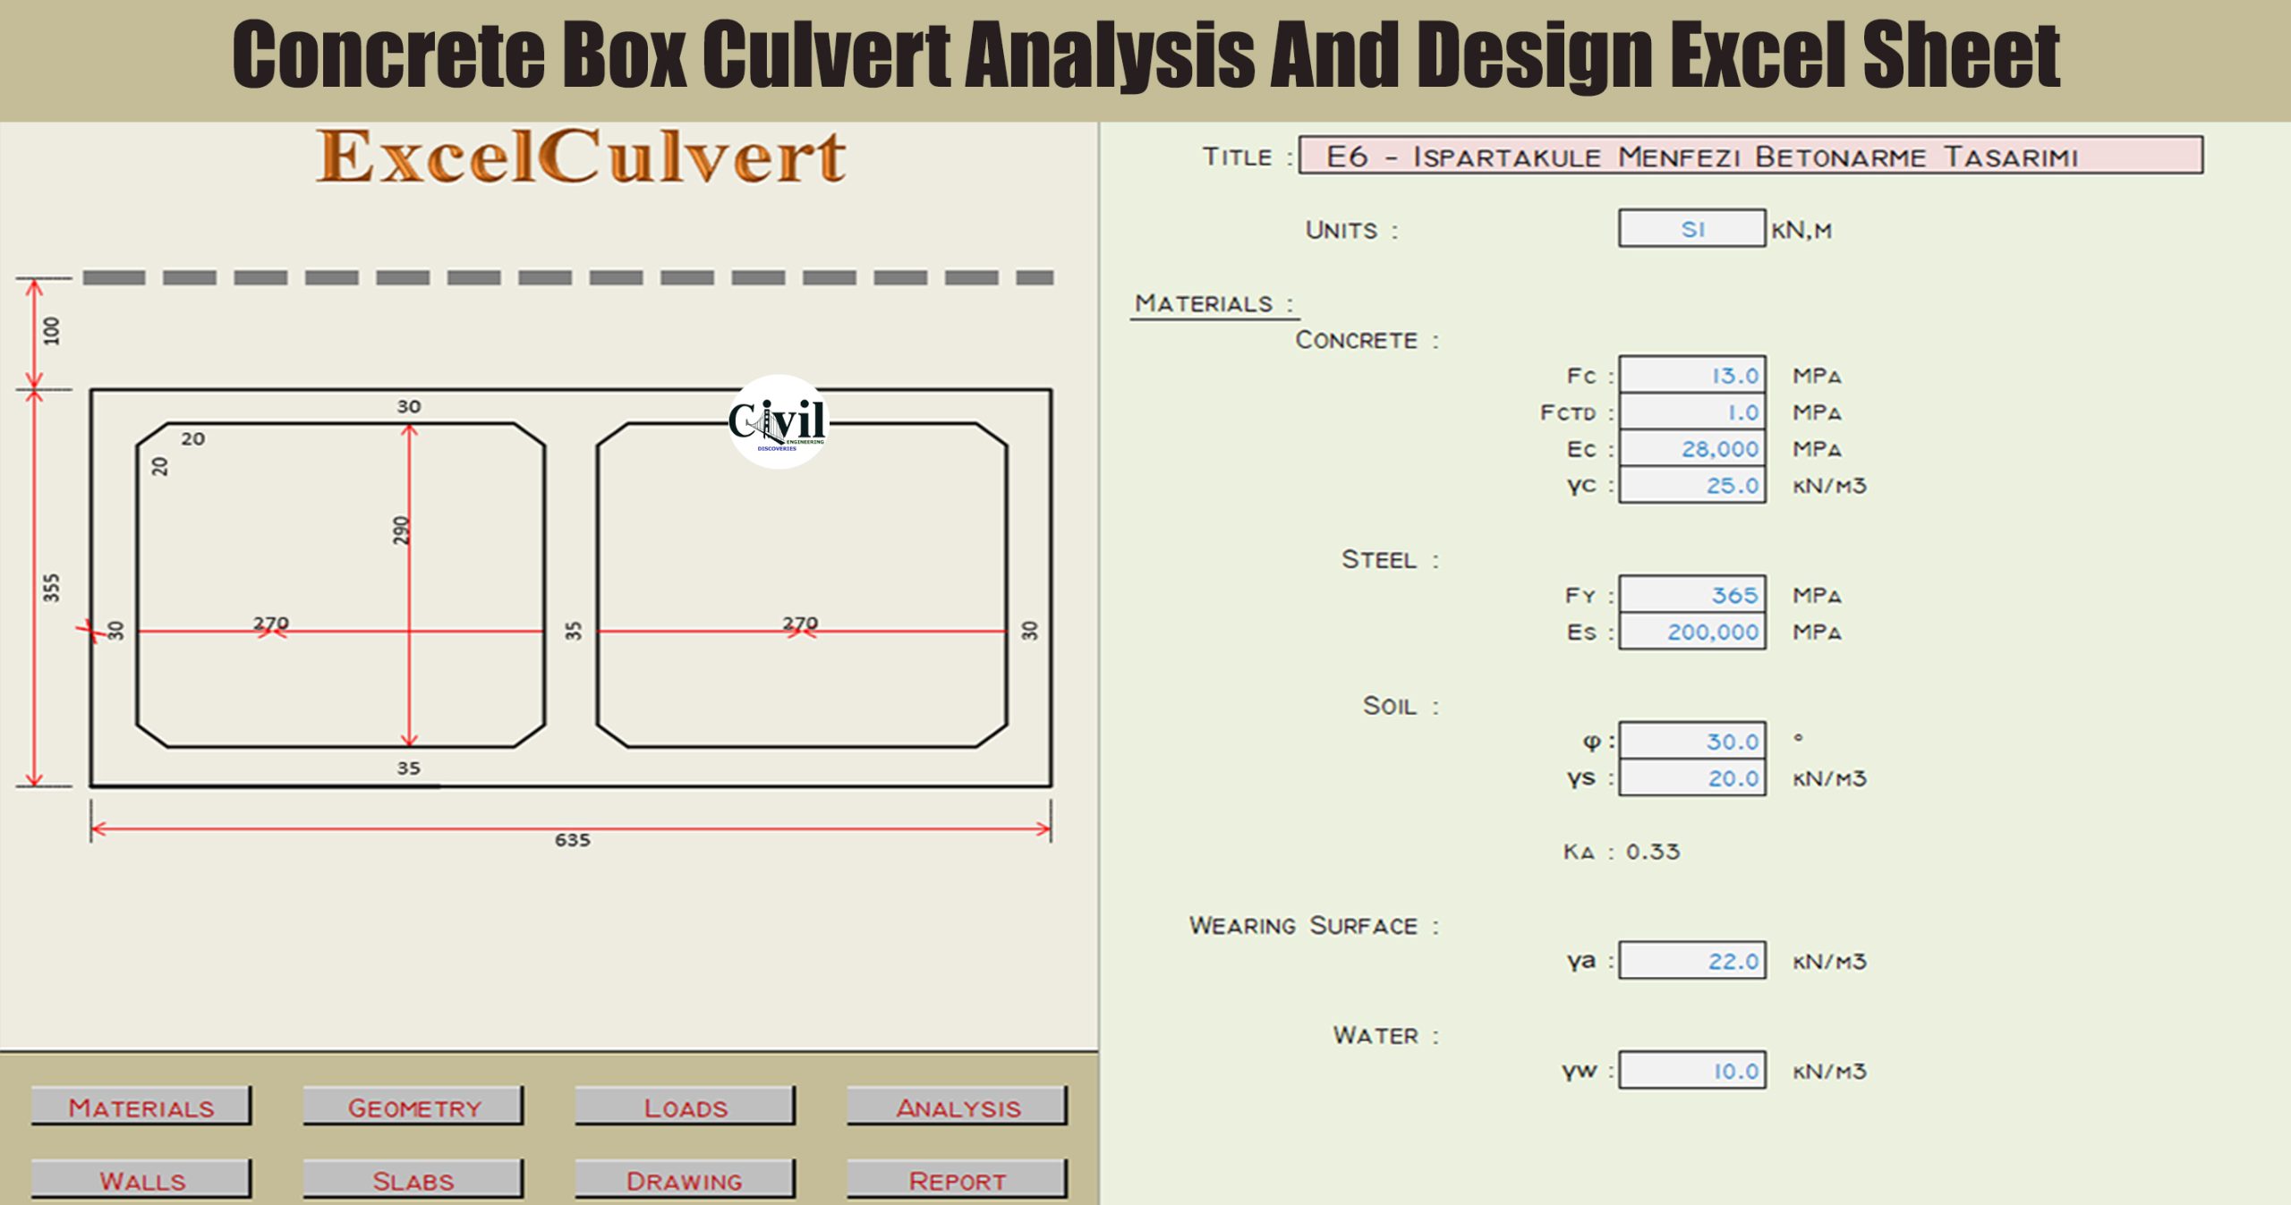The image size is (2291, 1205).
Task: Edit the γc concrete unit weight
Action: coord(1691,486)
